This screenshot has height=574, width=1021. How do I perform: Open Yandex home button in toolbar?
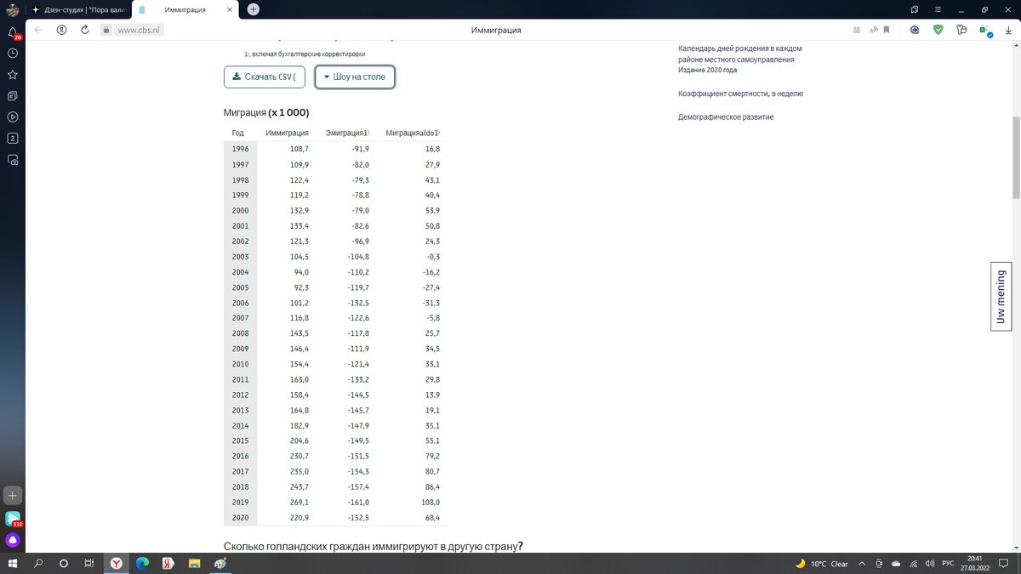[62, 29]
